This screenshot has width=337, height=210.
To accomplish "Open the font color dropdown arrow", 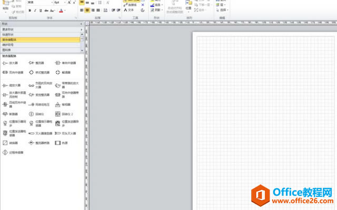I will tap(65, 11).
